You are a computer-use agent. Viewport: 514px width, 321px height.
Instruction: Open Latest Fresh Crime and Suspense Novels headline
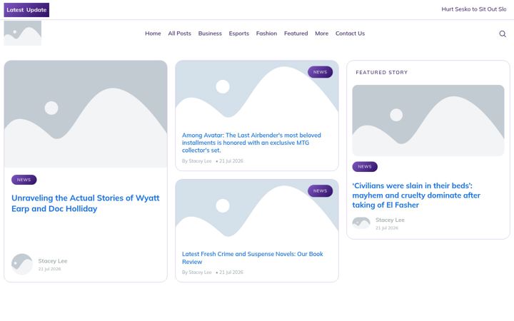tap(253, 258)
